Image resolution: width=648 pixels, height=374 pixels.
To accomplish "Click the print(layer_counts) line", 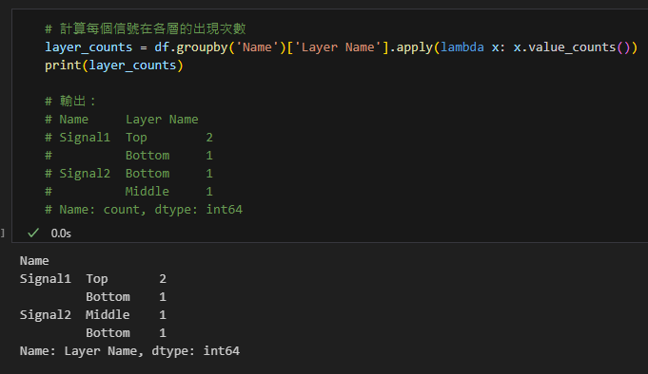I will pyautogui.click(x=113, y=65).
